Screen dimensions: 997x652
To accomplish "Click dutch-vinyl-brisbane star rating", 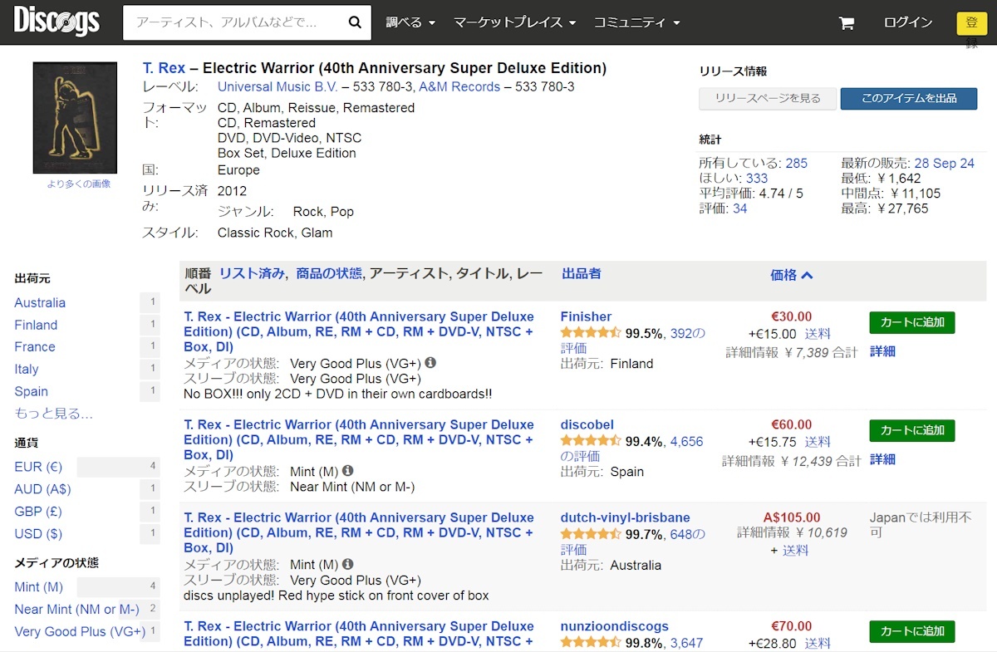I will pos(591,534).
